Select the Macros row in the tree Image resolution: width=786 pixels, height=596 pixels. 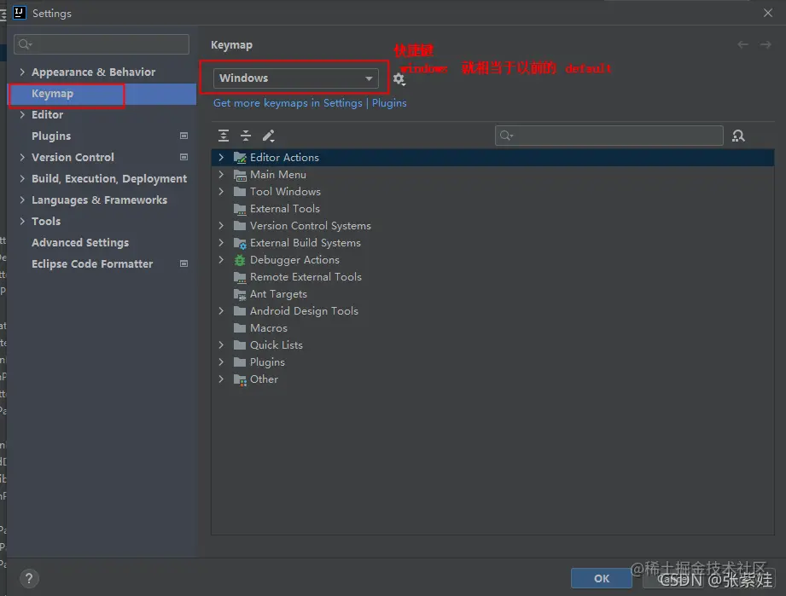click(492, 328)
